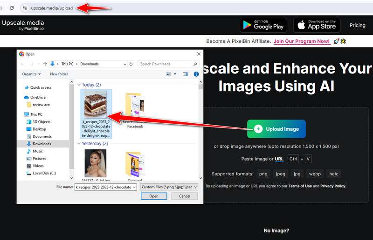Open the view options dropdown arrow
Image resolution: width=373 pixels, height=240 pixels.
175,74
